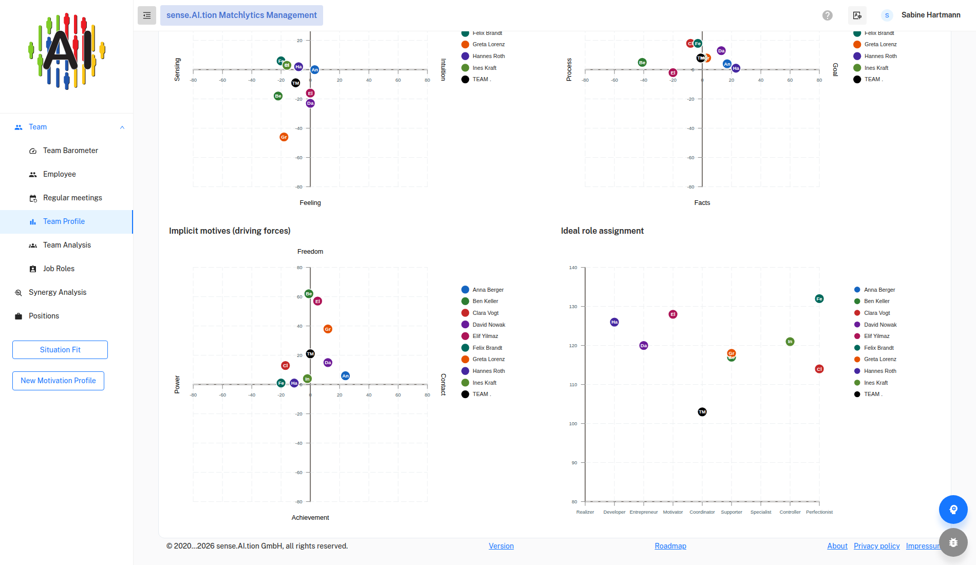
Task: Click the Team group icon in sidebar
Action: point(18,127)
